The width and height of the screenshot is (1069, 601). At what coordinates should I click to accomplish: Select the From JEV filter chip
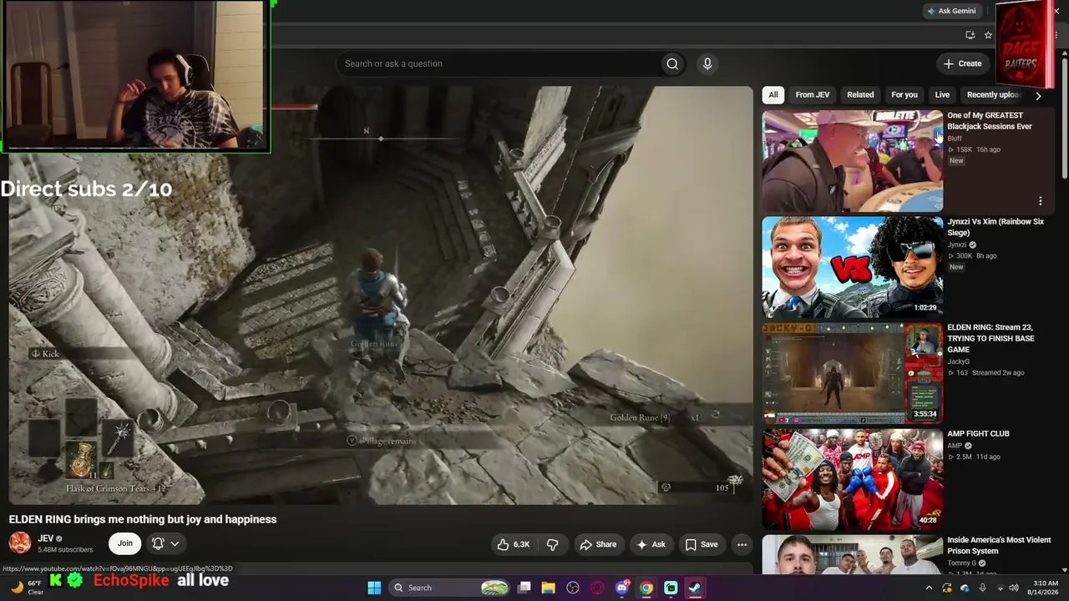[x=813, y=95]
